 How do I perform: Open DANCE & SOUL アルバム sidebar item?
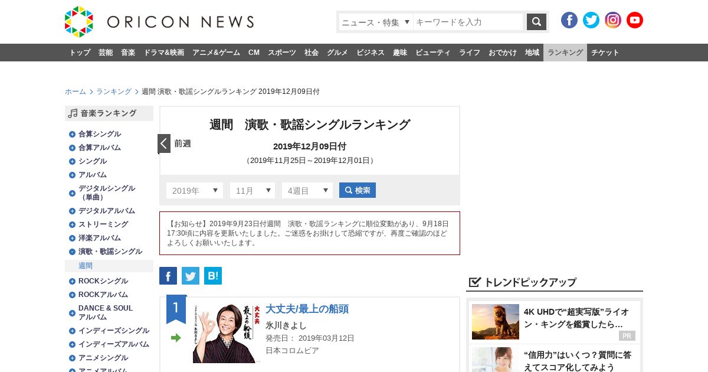click(106, 312)
